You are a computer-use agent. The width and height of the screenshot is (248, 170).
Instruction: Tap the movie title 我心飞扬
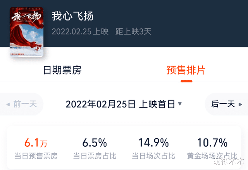click(73, 16)
